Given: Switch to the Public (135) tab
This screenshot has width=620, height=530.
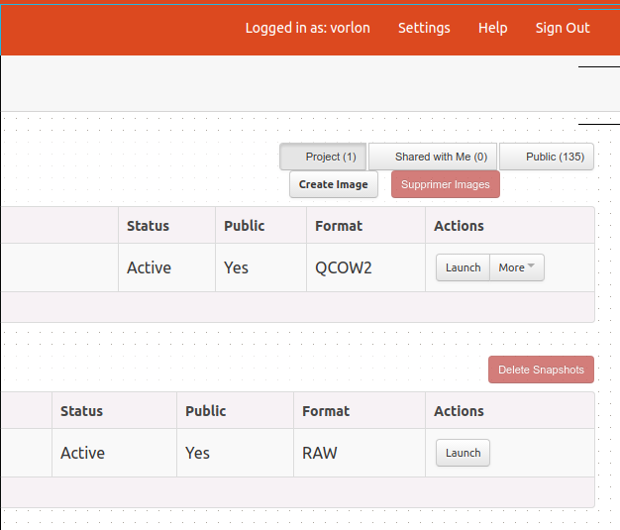Looking at the screenshot, I should 547,157.
